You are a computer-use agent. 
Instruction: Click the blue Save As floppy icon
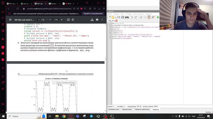point(123,17)
